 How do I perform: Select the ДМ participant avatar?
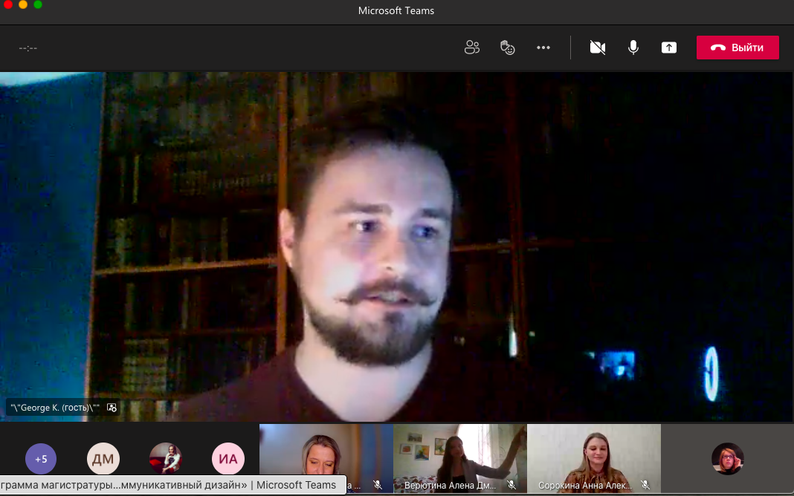[x=103, y=459]
